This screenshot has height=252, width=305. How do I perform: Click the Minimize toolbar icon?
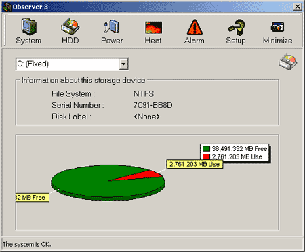click(x=277, y=27)
